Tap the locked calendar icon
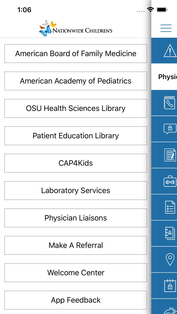 [170, 285]
